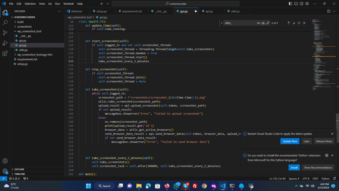The width and height of the screenshot is (339, 191).
Task: Expand the OUTLINE section
Action: [x=19, y=169]
